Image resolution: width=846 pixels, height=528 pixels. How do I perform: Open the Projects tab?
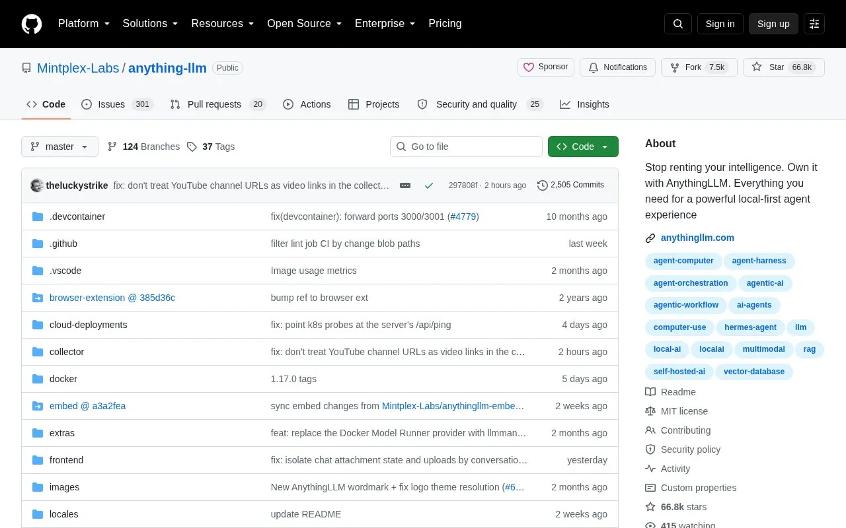pyautogui.click(x=373, y=104)
